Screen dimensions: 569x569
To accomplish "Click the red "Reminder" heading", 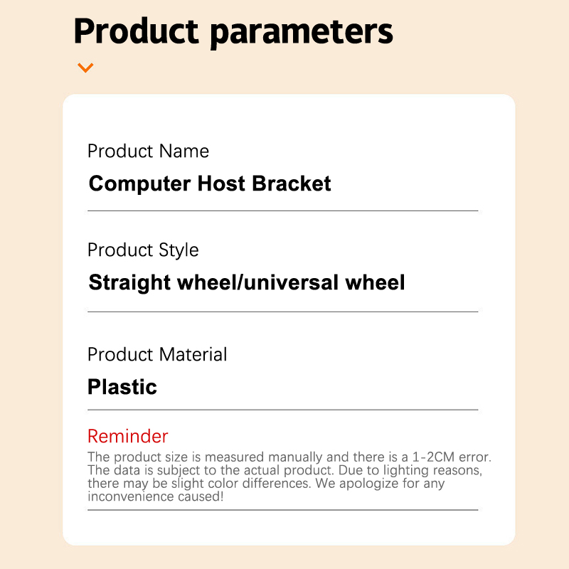I will coord(128,436).
